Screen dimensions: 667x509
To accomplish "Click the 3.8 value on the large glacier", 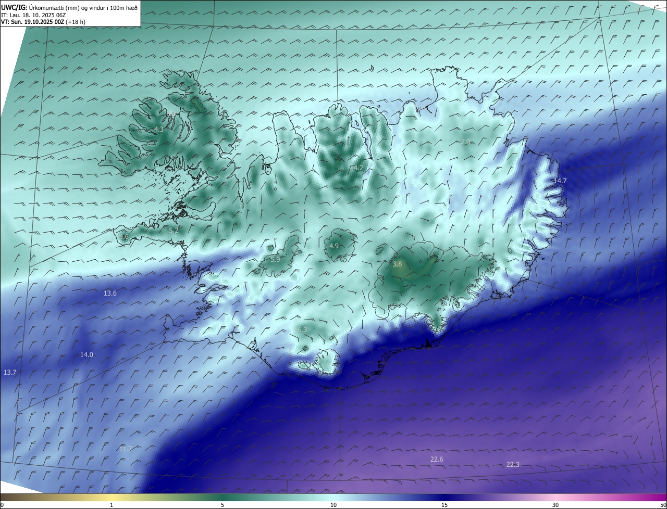I will (397, 264).
